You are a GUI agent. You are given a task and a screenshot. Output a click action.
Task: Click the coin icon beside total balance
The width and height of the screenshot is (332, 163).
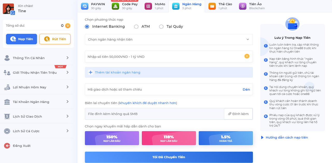(x=68, y=26)
